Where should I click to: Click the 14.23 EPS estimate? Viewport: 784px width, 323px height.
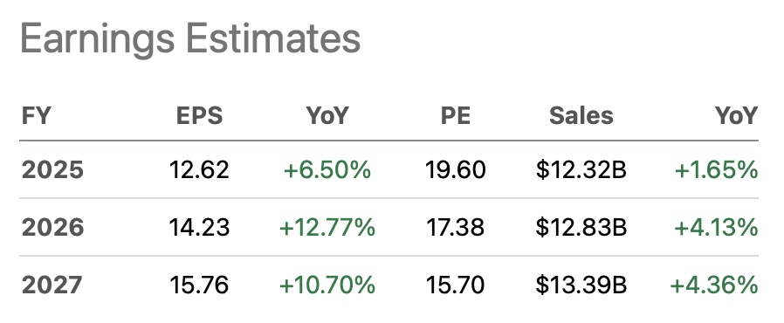pos(199,228)
